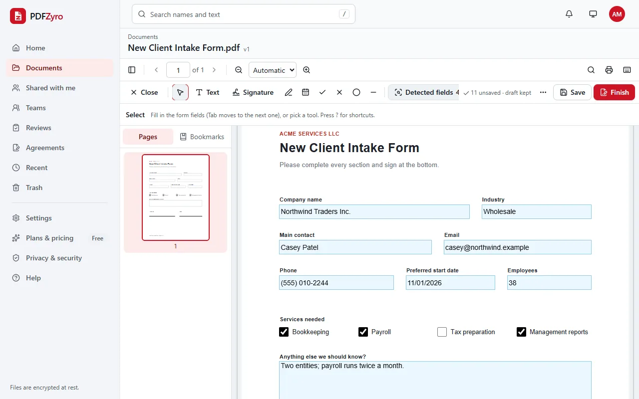Print the document
639x399 pixels.
pyautogui.click(x=609, y=70)
